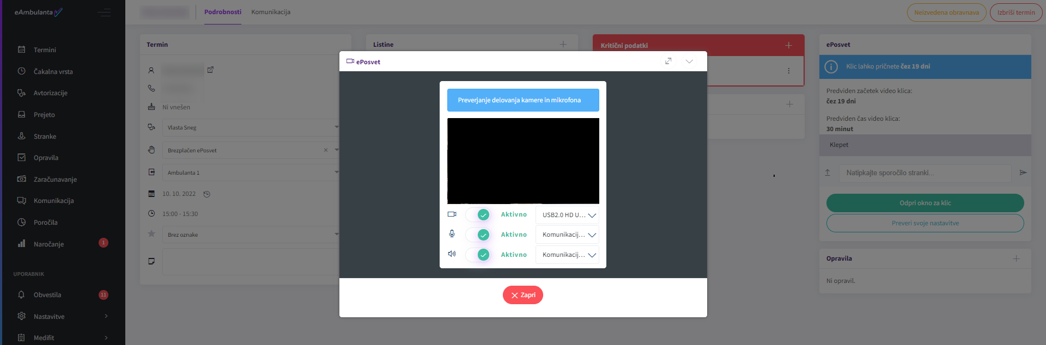1046x345 pixels.
Task: Add new item in Kritični podatki
Action: click(x=788, y=45)
